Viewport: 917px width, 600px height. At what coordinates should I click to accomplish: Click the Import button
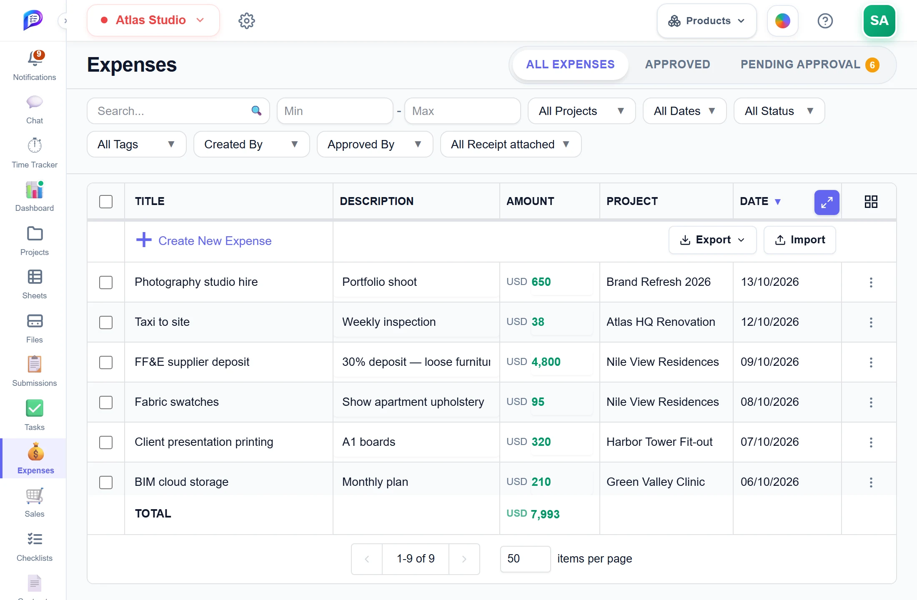(x=799, y=240)
